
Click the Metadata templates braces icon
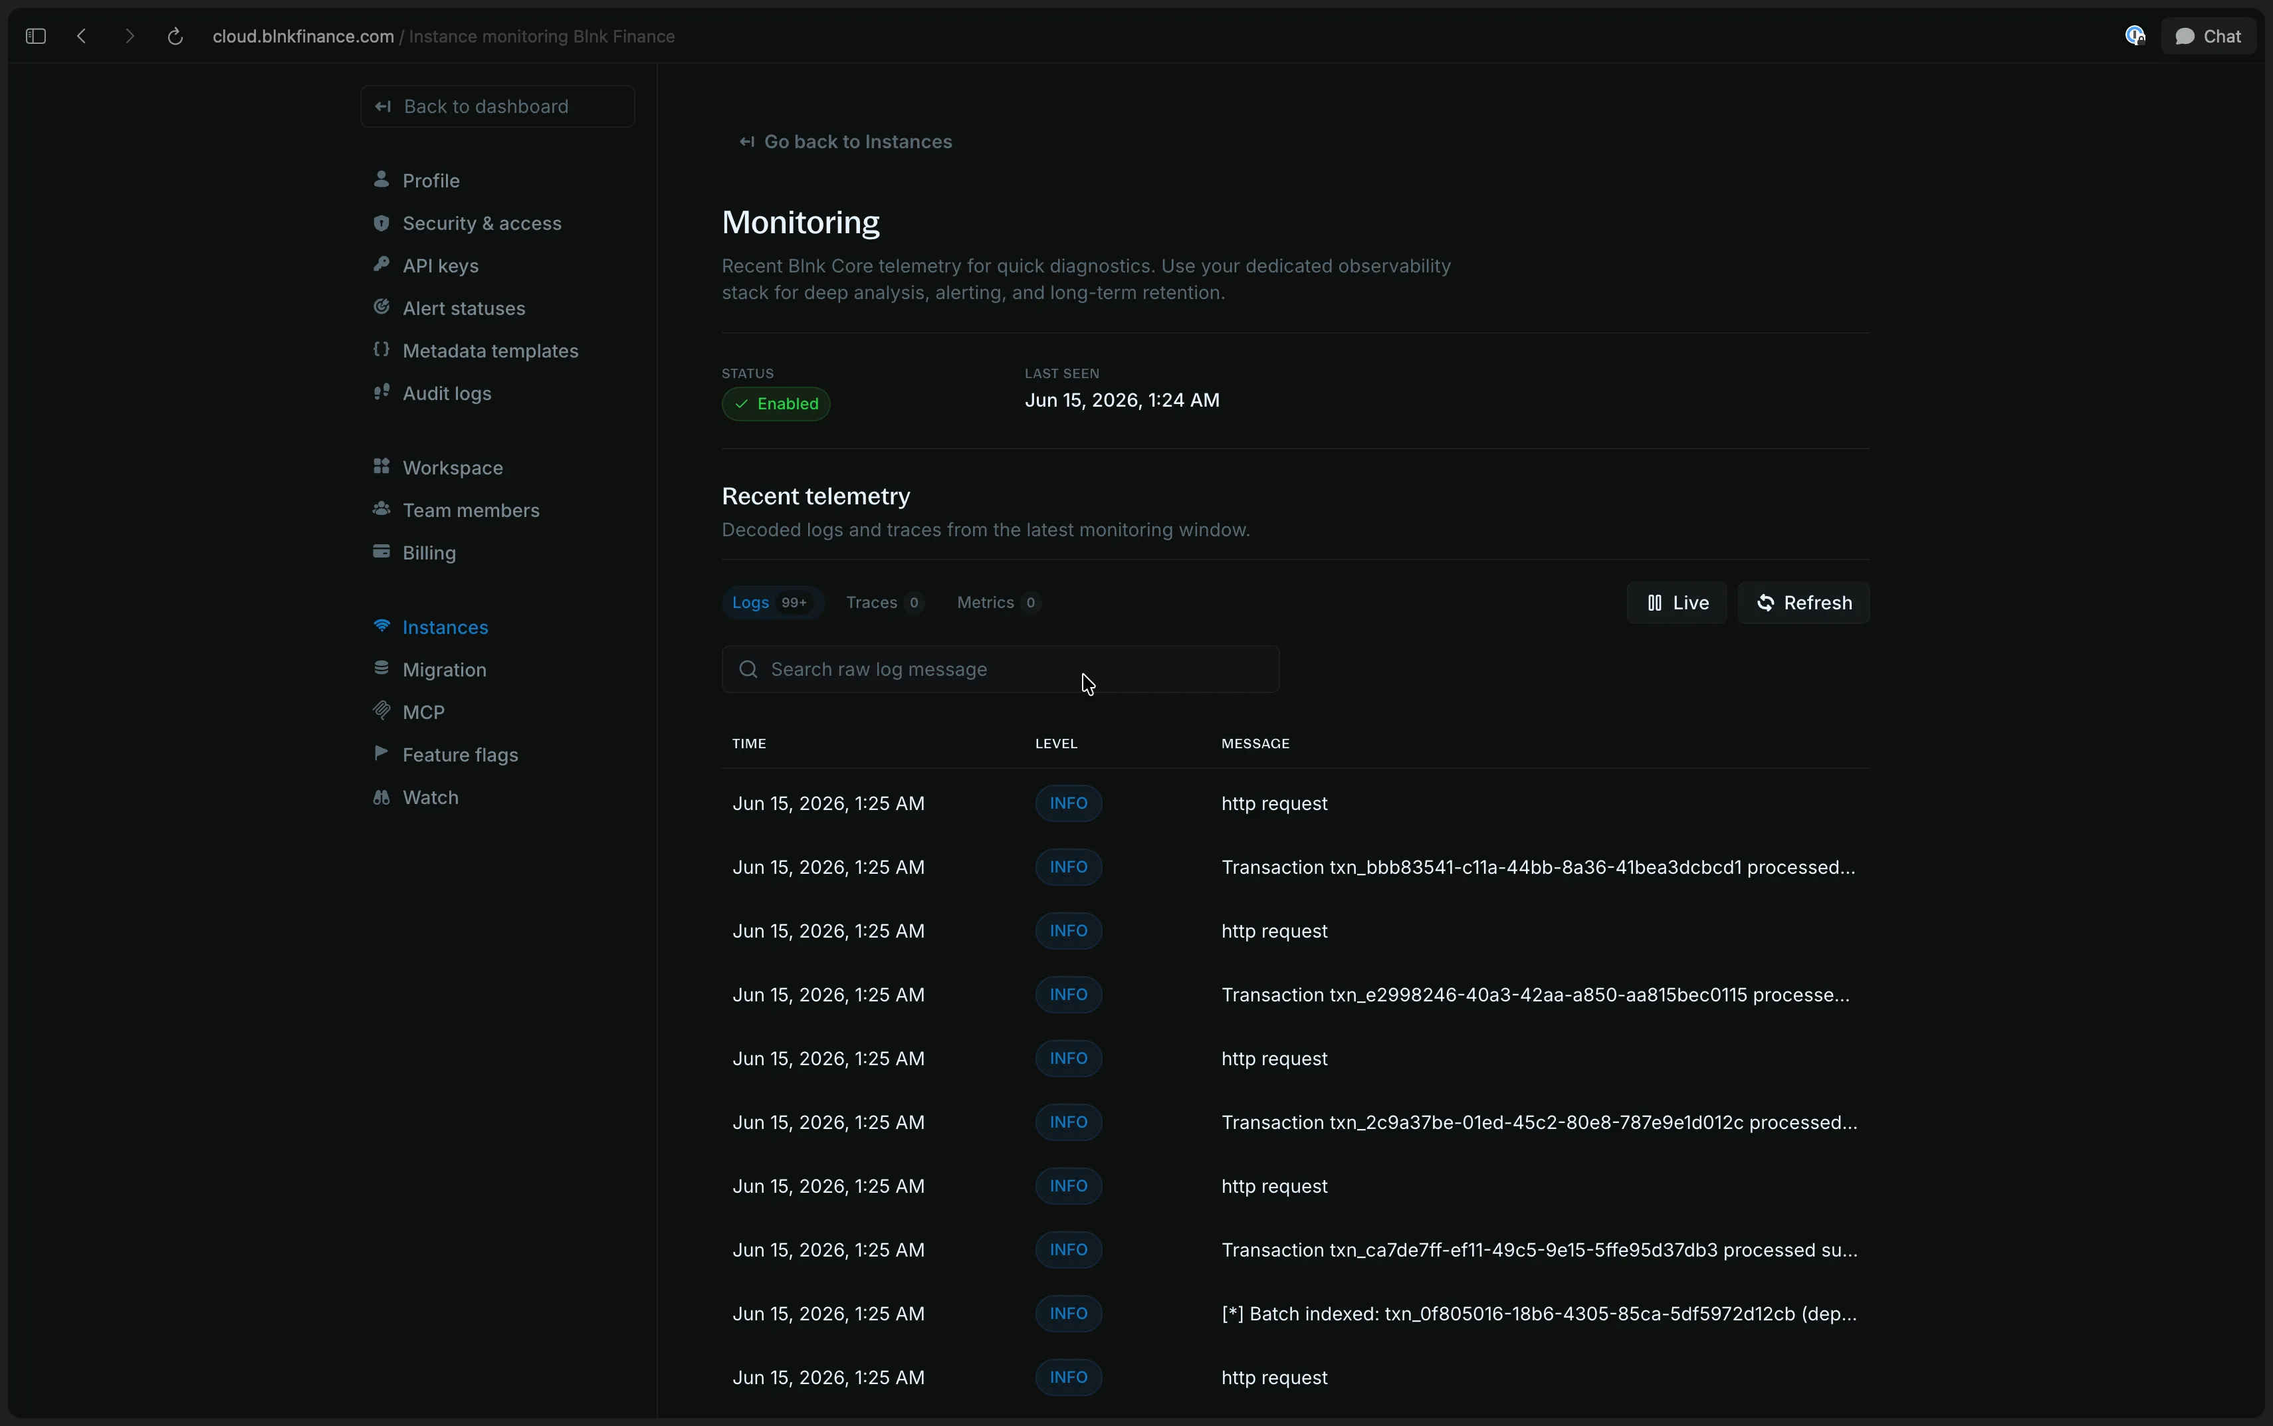tap(381, 350)
